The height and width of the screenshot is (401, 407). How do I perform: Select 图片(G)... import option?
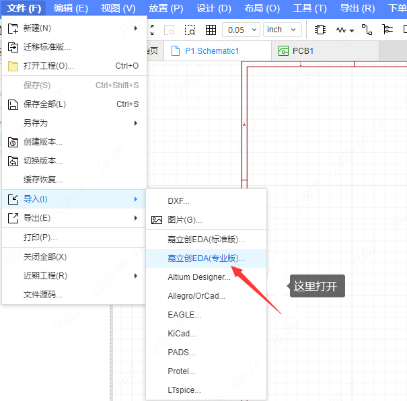[207, 220]
